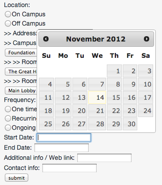The height and width of the screenshot is (185, 162).
Task: Select date 10 on the calendar
Action: [x=146, y=84]
